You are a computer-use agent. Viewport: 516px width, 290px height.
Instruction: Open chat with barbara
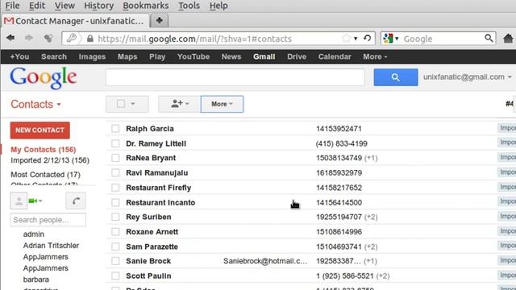(x=35, y=280)
